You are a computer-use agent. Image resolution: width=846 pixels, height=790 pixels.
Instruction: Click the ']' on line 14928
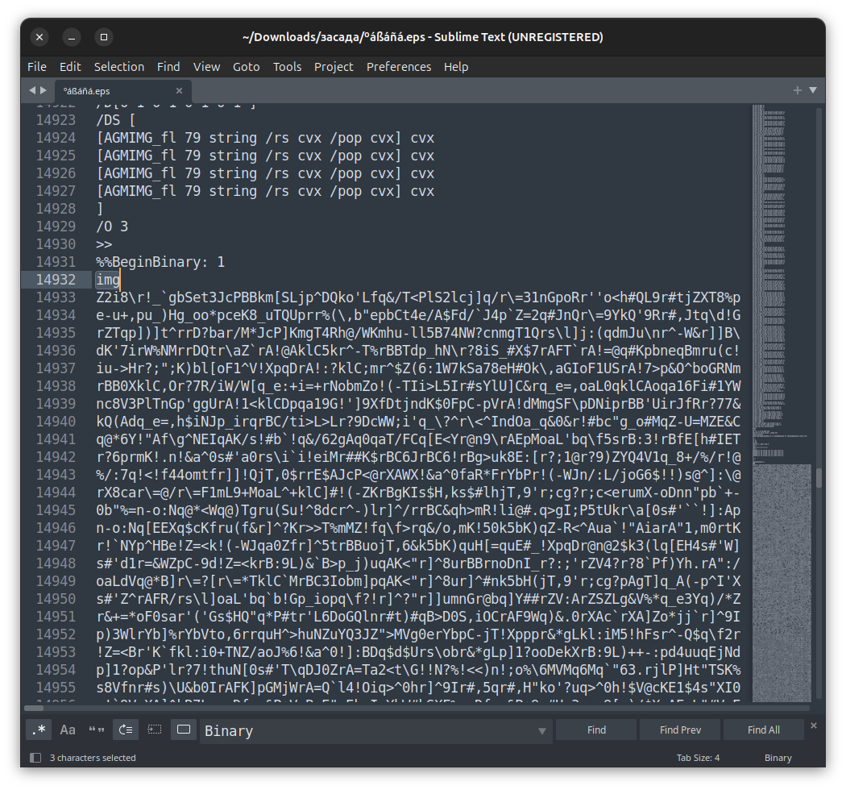(100, 209)
